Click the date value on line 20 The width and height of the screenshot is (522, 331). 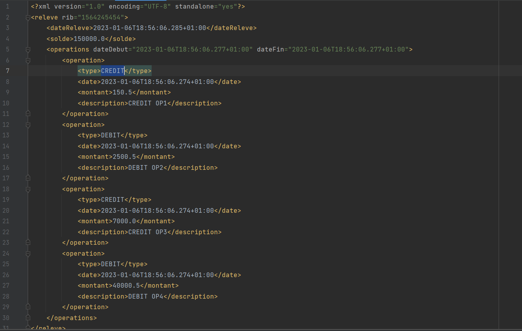(157, 210)
